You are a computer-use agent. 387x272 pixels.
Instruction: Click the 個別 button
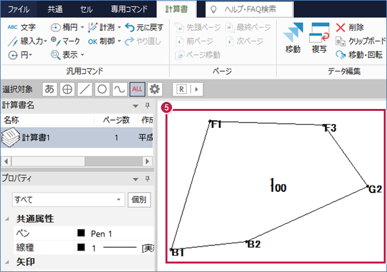click(139, 200)
